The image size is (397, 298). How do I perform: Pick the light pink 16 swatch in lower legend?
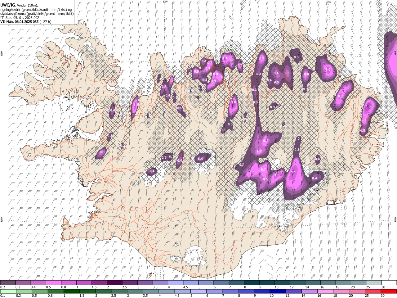pos(325,291)
